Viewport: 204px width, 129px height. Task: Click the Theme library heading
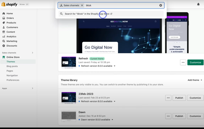click(x=69, y=80)
